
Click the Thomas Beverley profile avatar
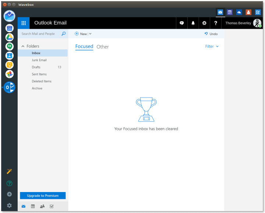(257, 23)
